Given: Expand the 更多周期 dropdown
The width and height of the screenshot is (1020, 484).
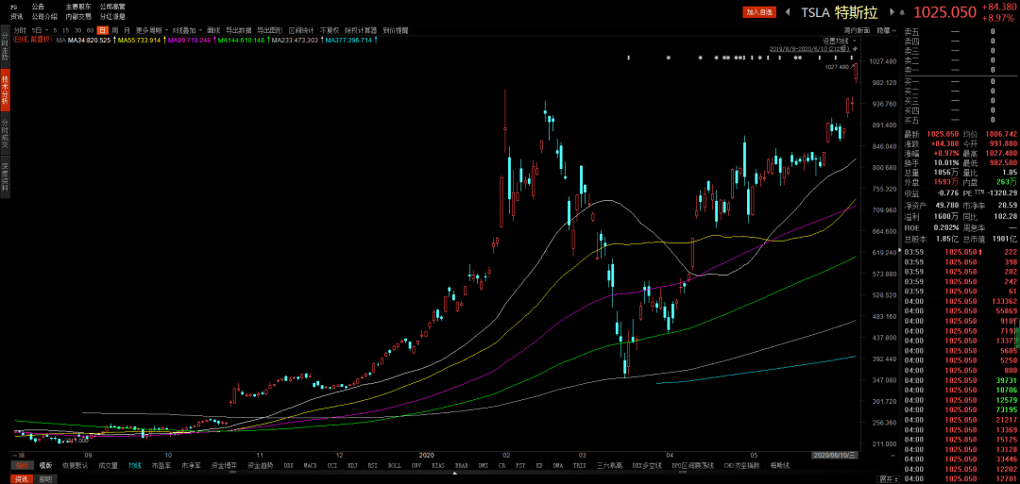Looking at the screenshot, I should click(x=151, y=30).
